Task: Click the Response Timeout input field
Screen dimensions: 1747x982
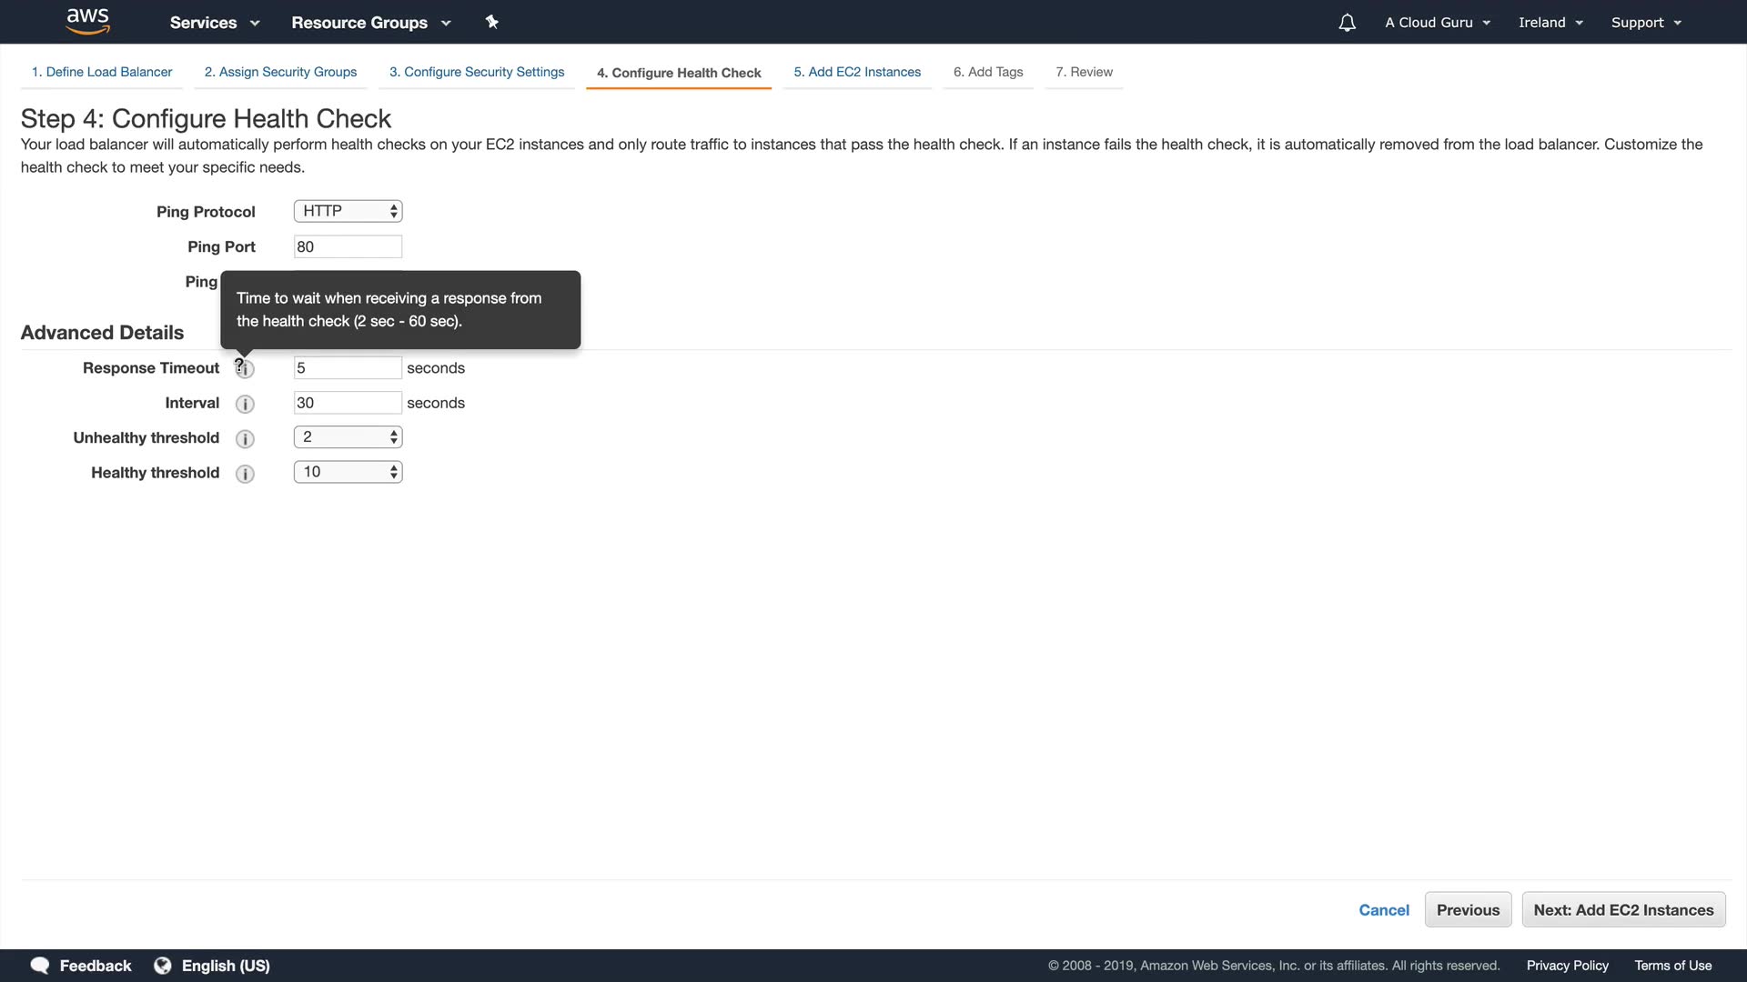Action: 348,368
